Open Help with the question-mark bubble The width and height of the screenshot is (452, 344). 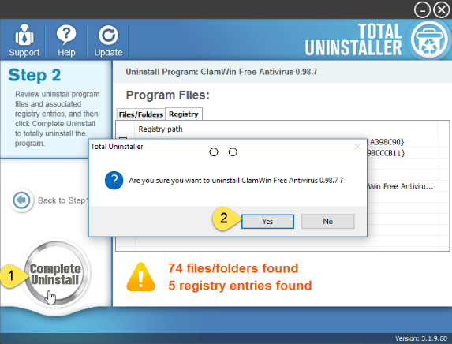coord(66,35)
